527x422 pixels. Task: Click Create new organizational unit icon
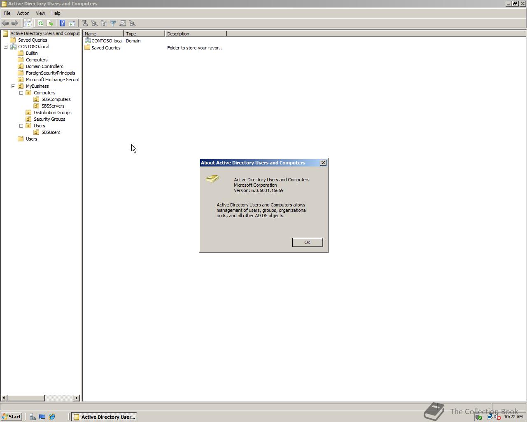coord(104,23)
